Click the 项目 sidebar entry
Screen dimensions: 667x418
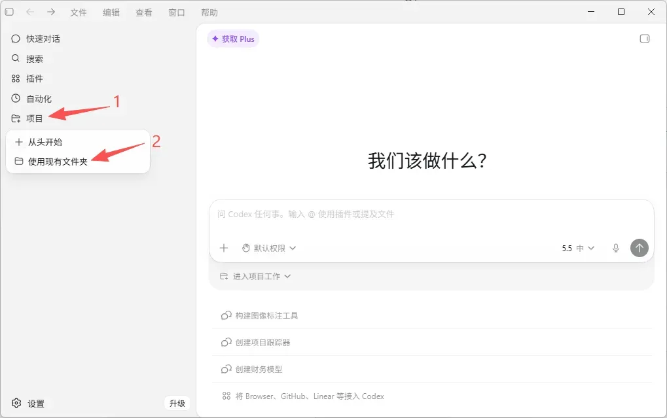click(27, 118)
